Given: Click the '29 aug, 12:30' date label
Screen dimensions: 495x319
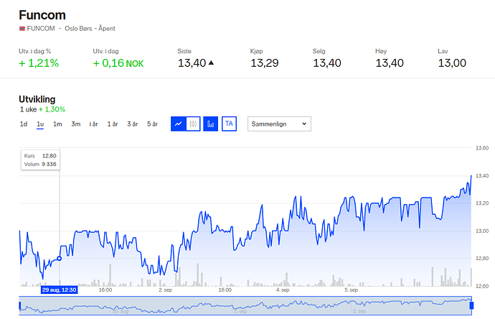Looking at the screenshot, I should point(60,290).
